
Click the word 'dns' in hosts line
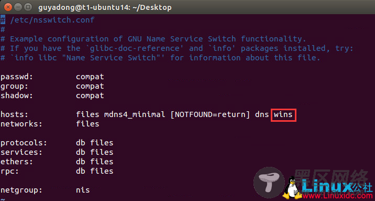262,114
